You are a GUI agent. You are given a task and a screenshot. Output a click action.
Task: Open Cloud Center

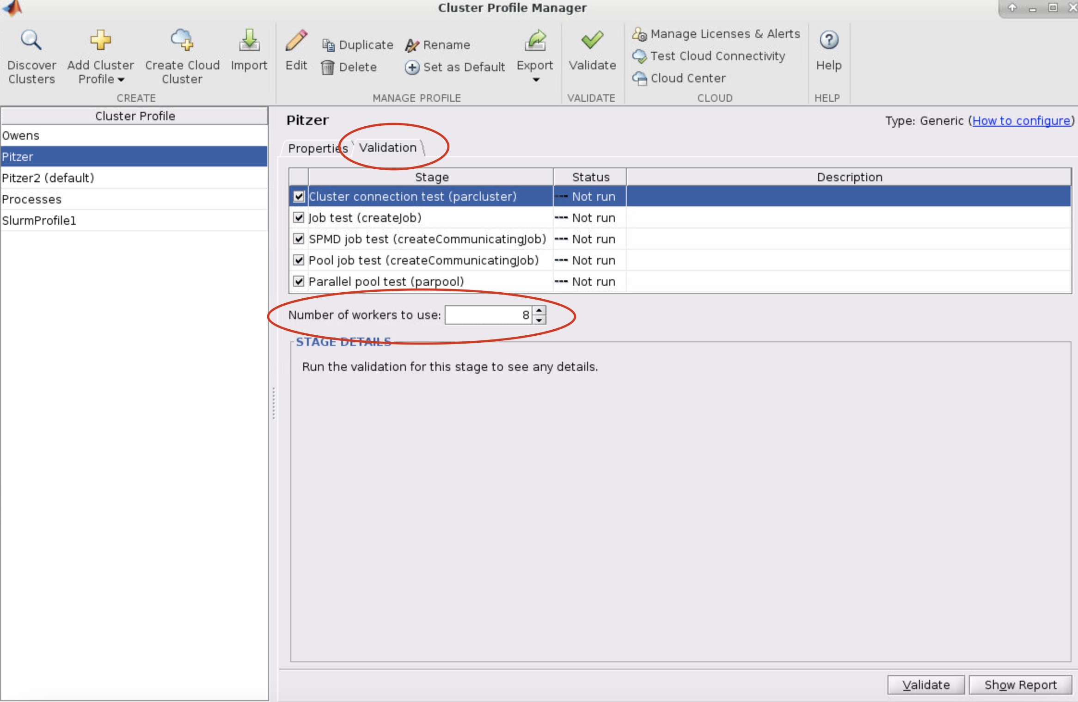click(x=679, y=78)
